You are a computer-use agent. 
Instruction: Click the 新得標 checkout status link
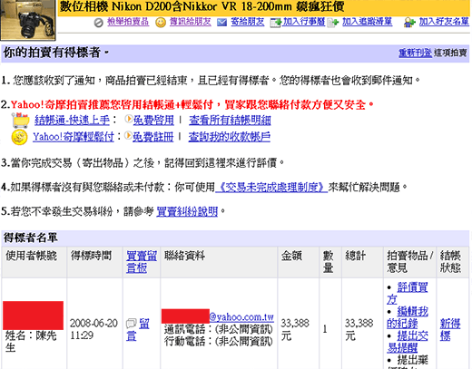[x=450, y=329]
